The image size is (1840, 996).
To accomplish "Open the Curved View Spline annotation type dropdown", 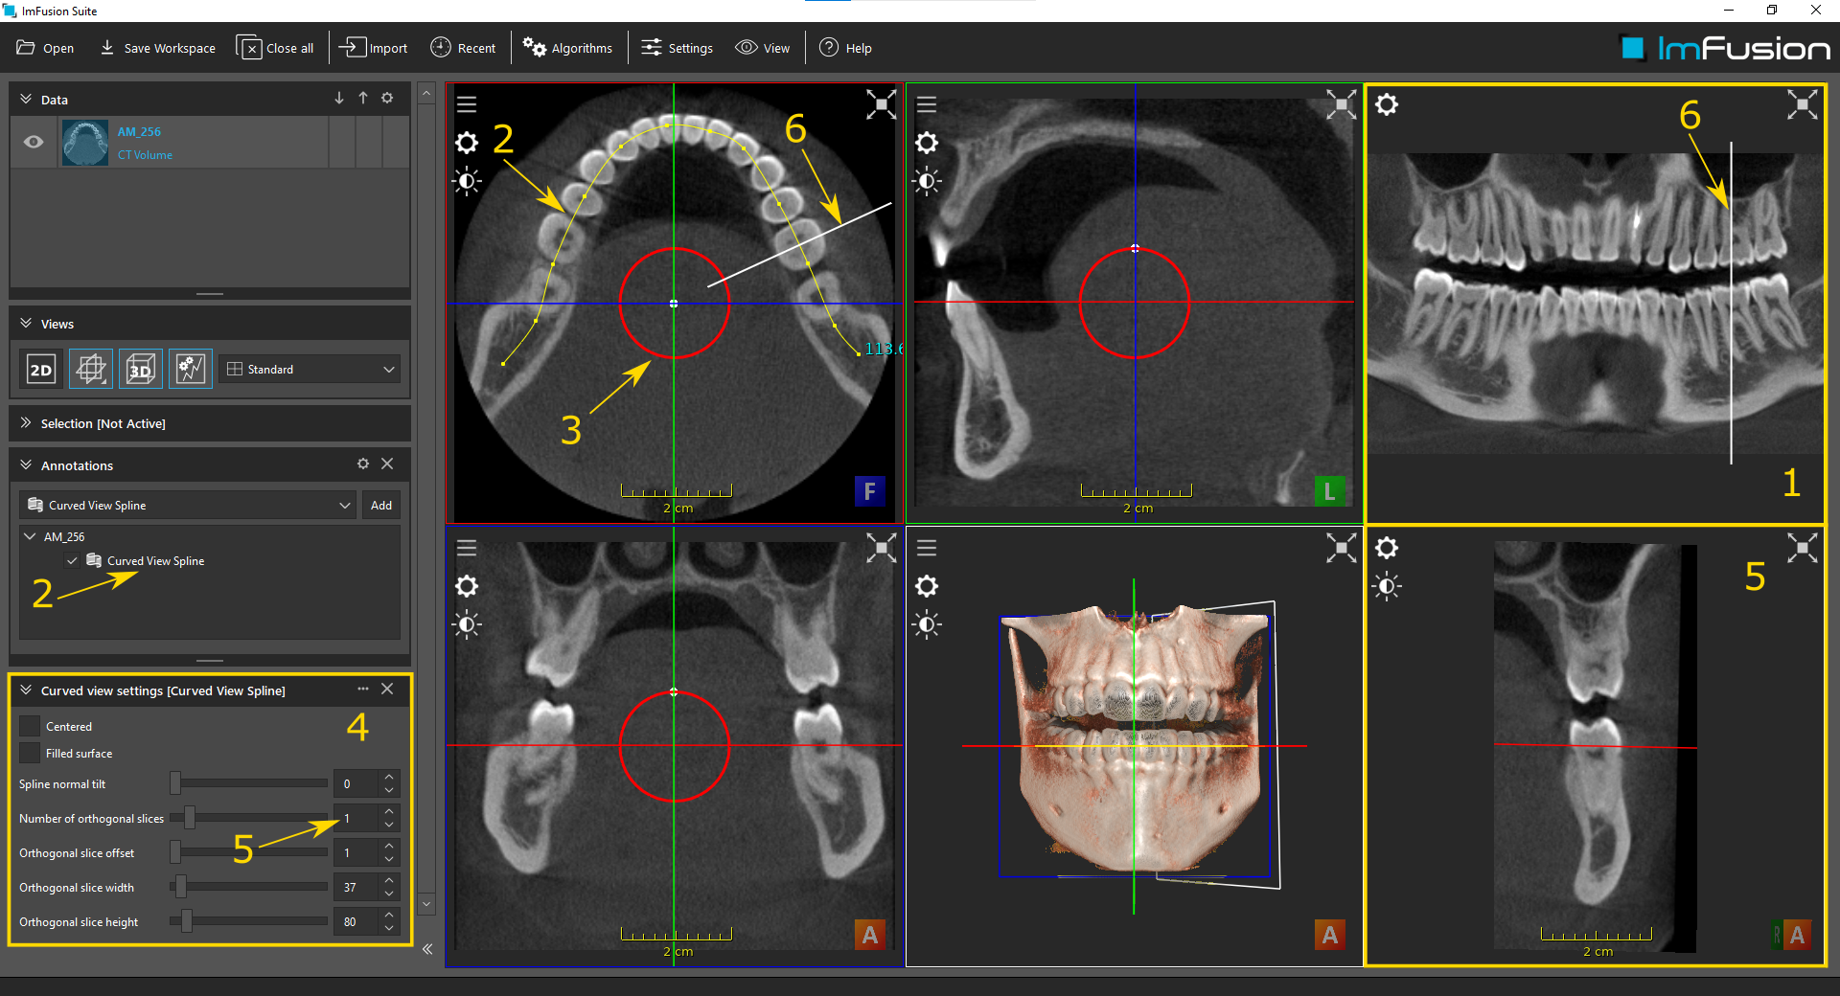I will (x=188, y=505).
